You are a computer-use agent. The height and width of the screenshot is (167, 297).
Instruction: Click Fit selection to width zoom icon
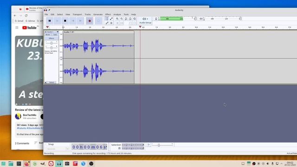tap(126, 19)
